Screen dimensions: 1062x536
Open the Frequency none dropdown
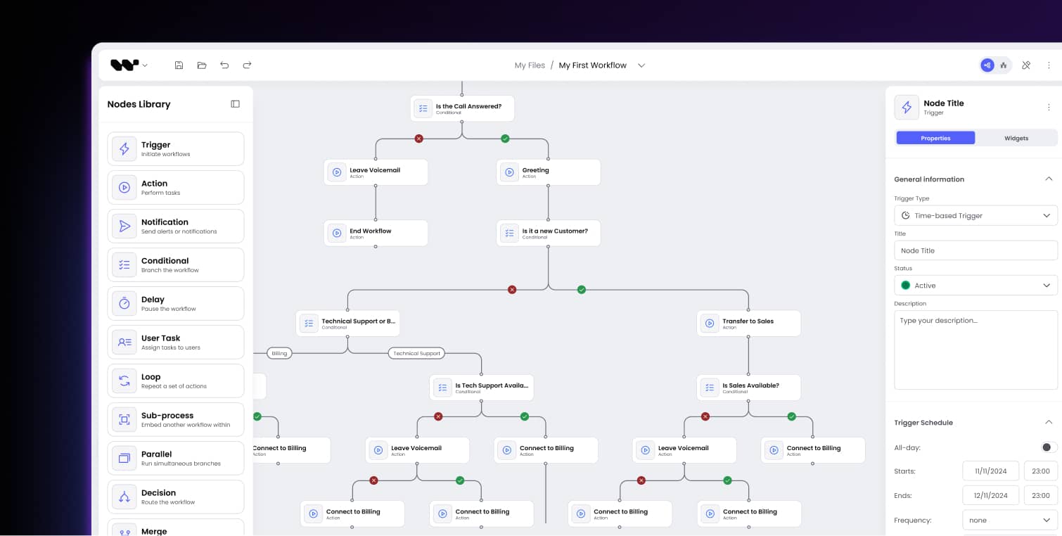click(x=1009, y=520)
